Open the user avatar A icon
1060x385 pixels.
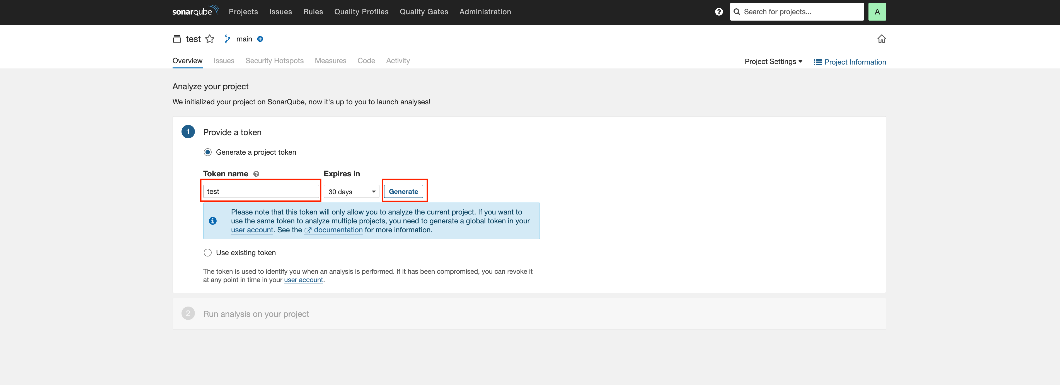877,11
